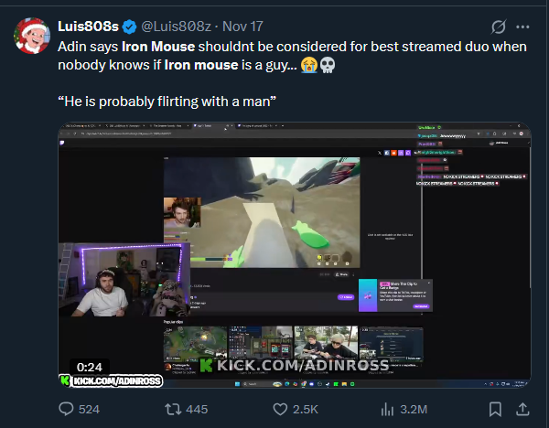Image resolution: width=549 pixels, height=428 pixels.
Task: Open the @Luis808z handle link
Action: pyautogui.click(x=176, y=27)
